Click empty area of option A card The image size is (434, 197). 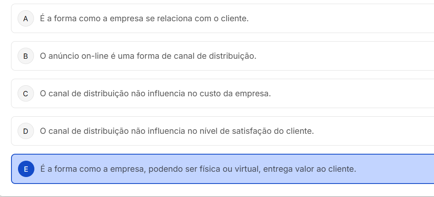pyautogui.click(x=348, y=19)
